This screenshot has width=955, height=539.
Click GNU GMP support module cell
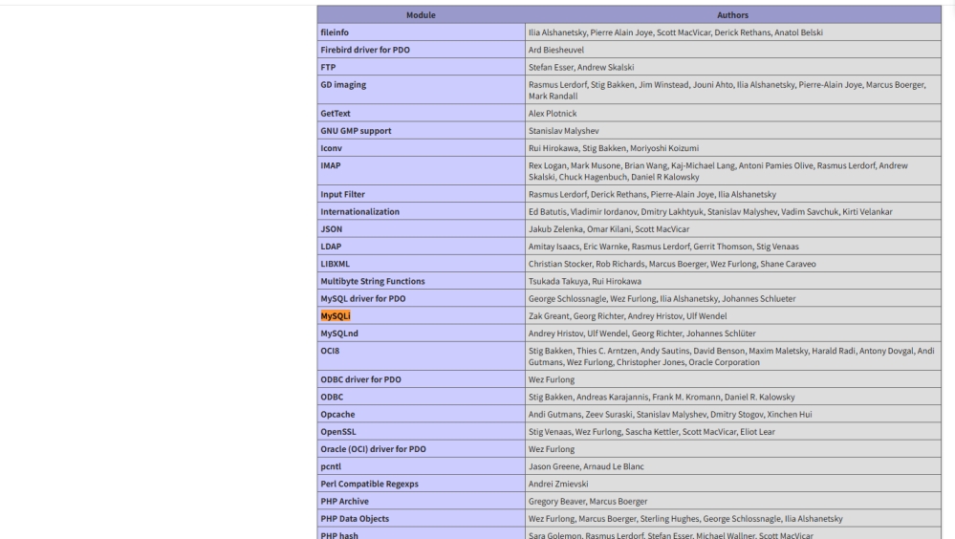tap(421, 130)
